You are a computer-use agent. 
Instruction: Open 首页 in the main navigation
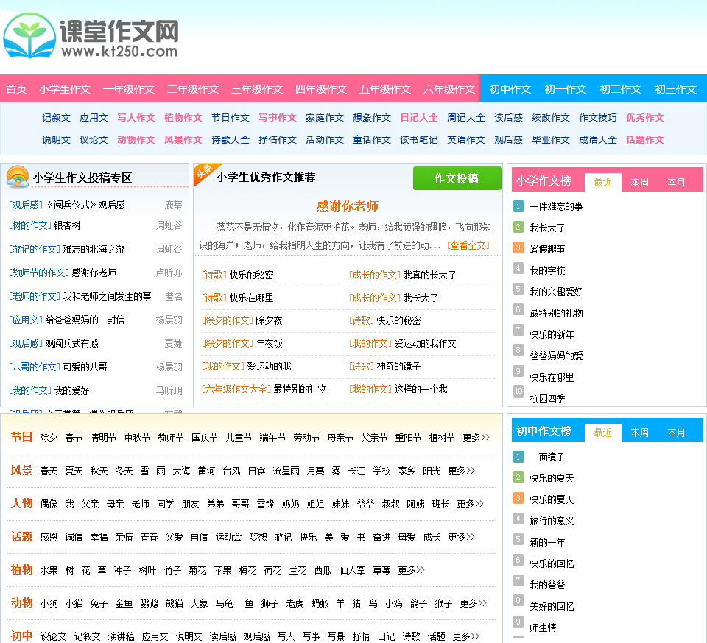pos(16,89)
